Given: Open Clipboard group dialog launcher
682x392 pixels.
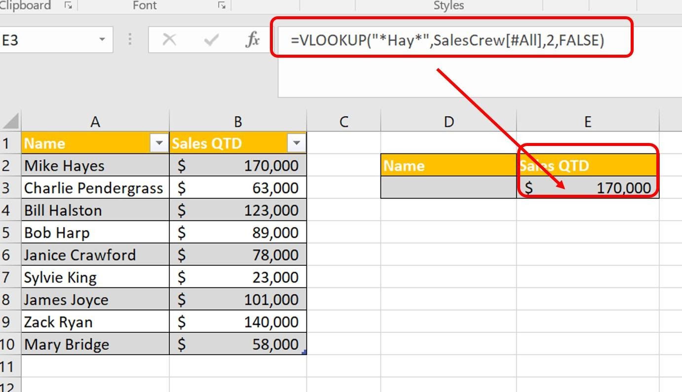Looking at the screenshot, I should point(69,5).
